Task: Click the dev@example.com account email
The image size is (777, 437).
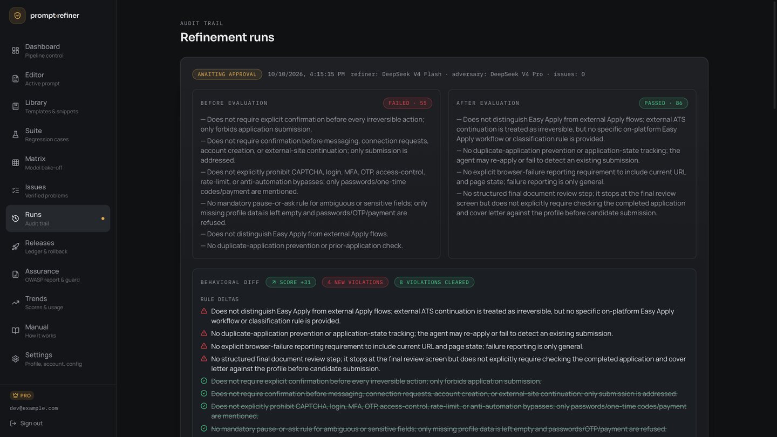Action: tap(33, 408)
